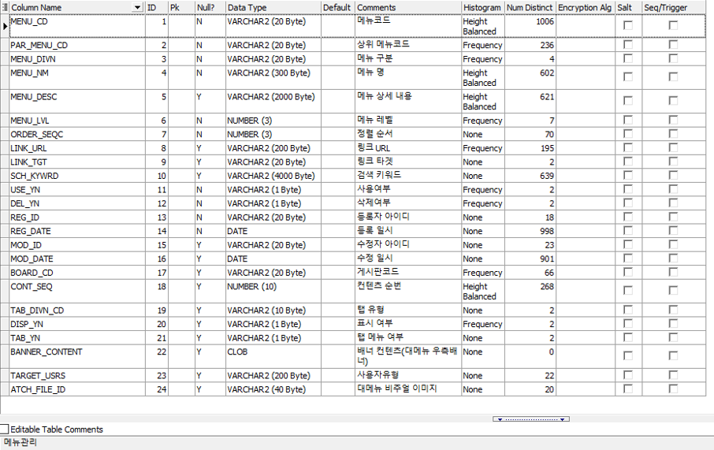Image resolution: width=714 pixels, height=450 pixels.
Task: Select the current row indicator arrow for MENU_CD
Action: [5, 27]
